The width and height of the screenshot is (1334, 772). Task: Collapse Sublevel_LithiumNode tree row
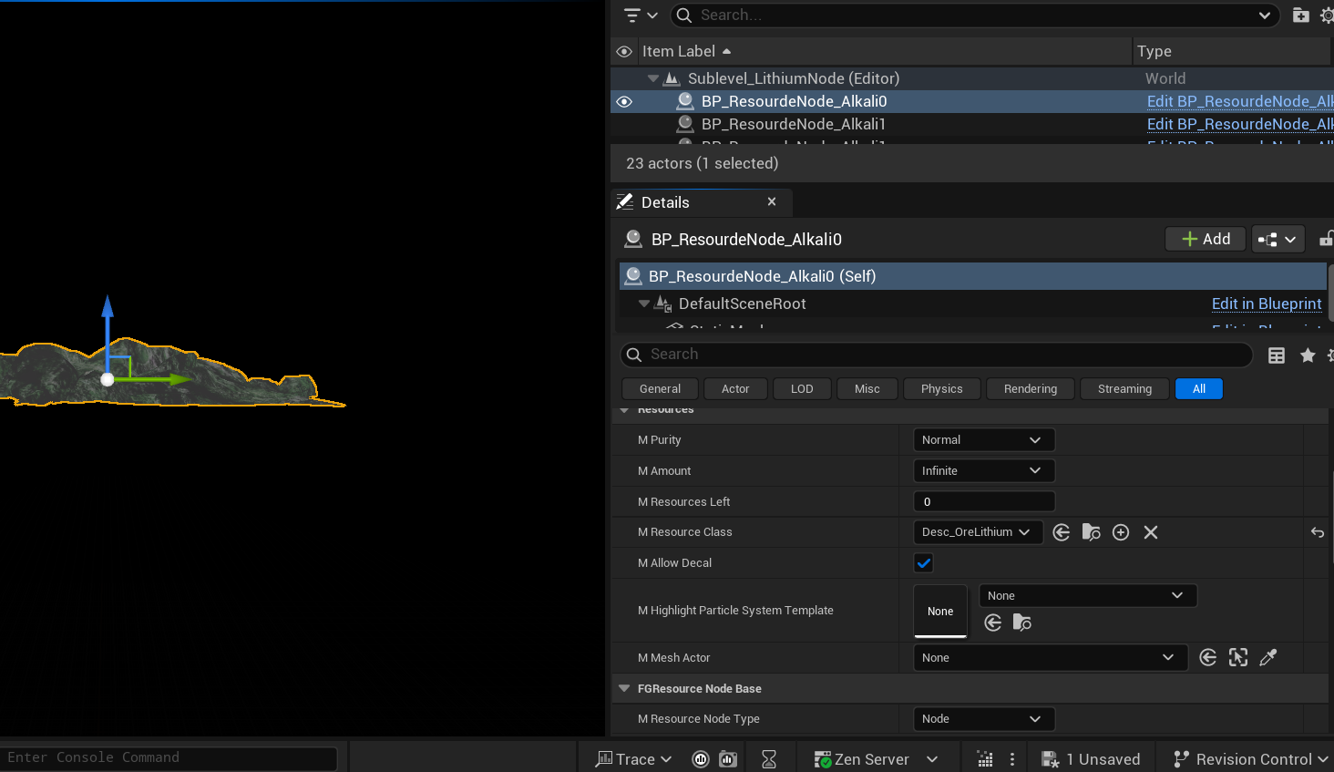[x=653, y=78]
